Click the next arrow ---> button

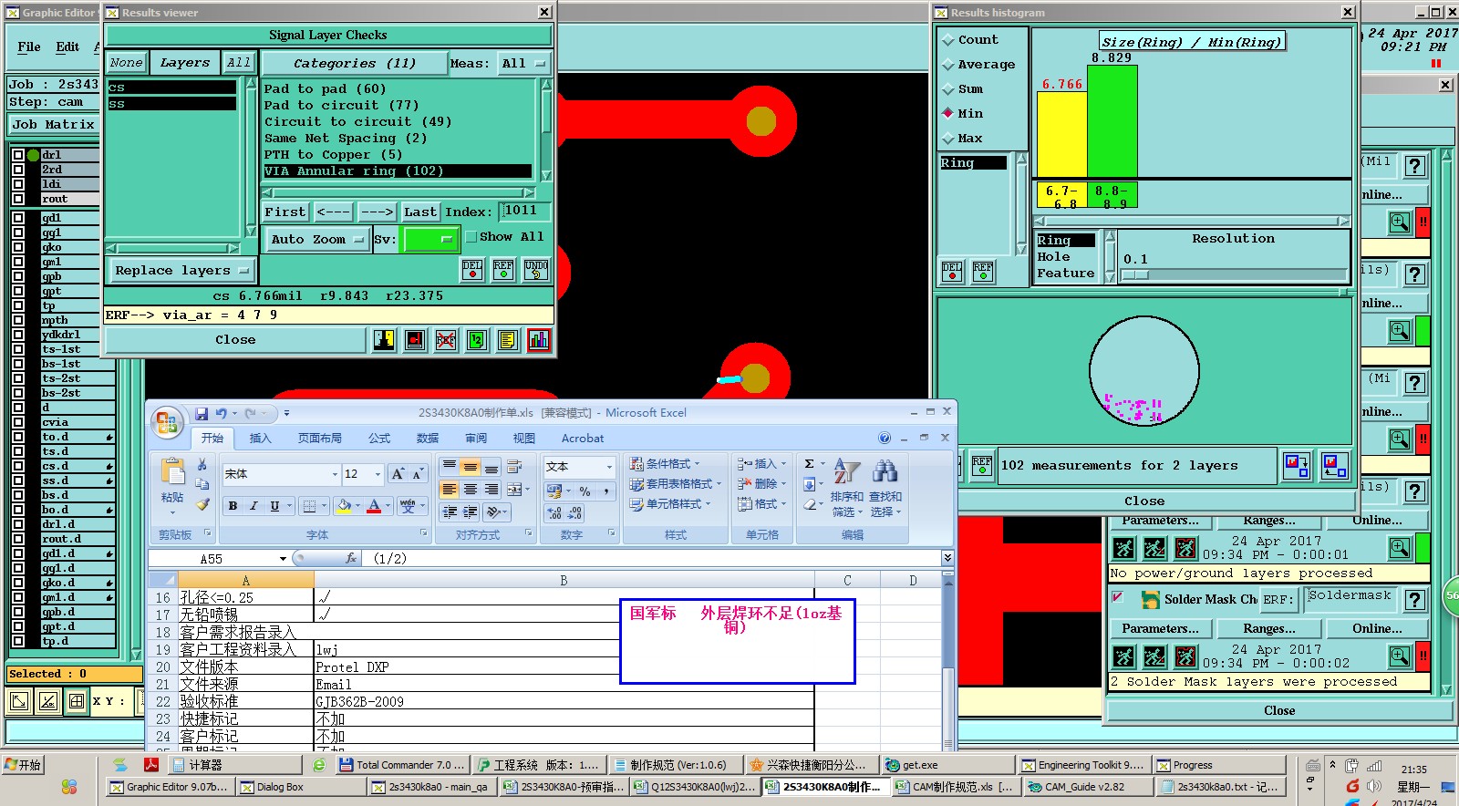[377, 212]
